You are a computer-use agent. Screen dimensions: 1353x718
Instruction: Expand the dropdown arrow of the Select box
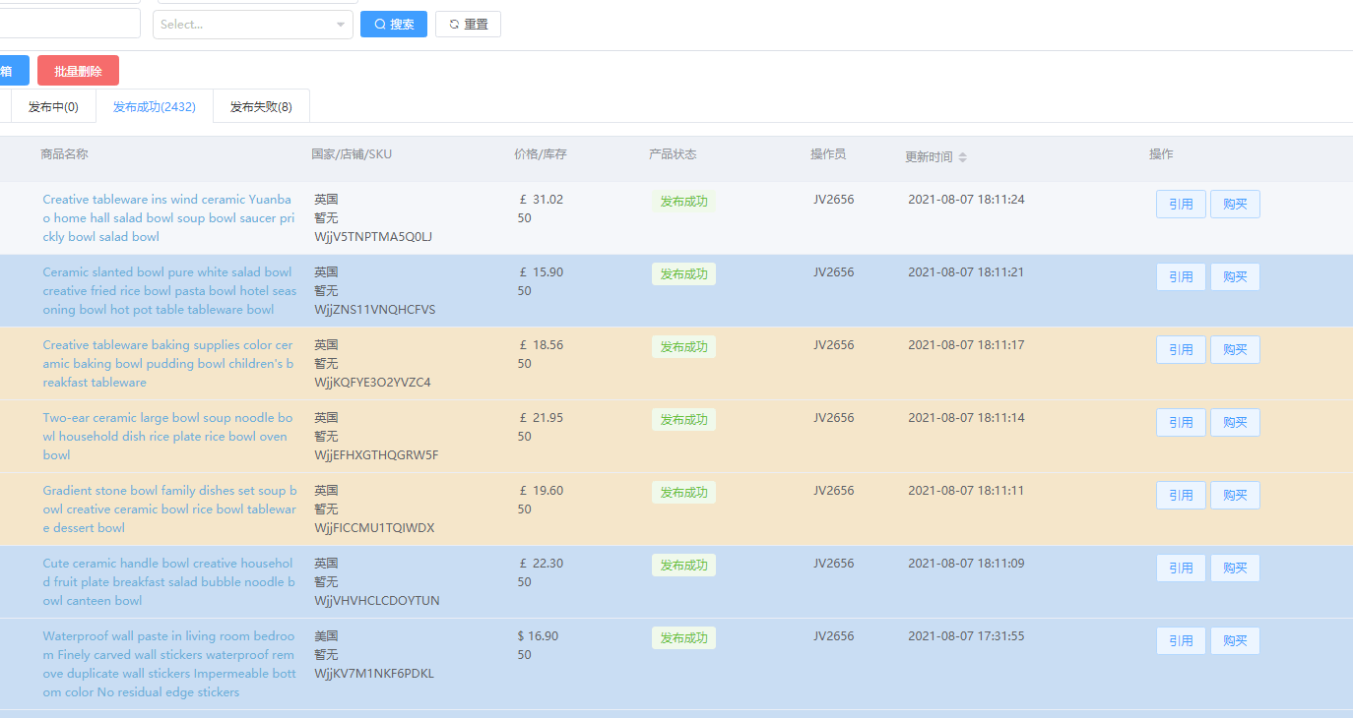pyautogui.click(x=341, y=24)
